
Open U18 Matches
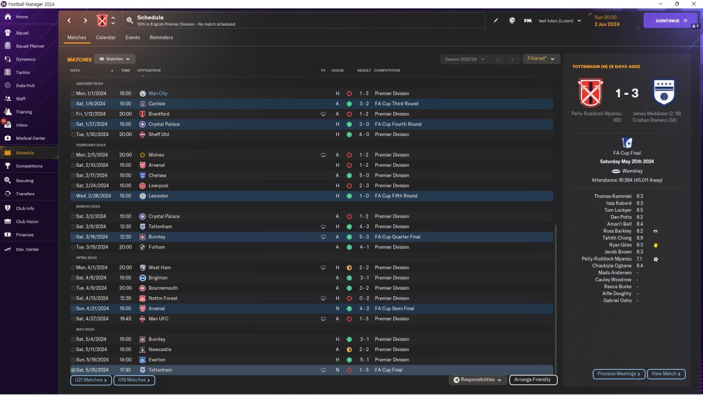click(x=134, y=380)
